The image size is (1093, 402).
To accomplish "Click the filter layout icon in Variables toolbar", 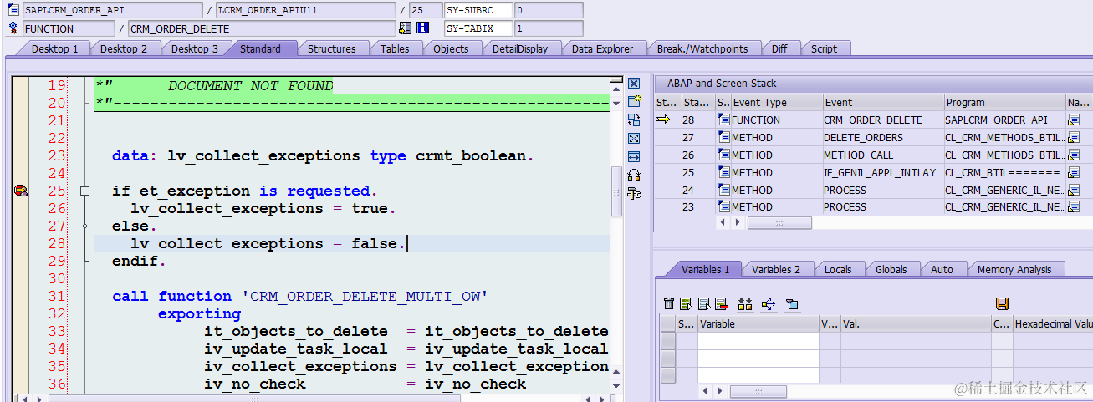I will coord(792,303).
